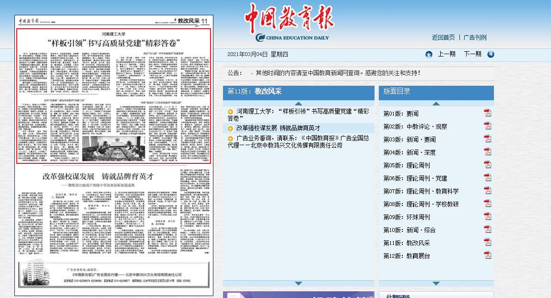Click the China Education Daily logo
Image resolution: width=551 pixels, height=298 pixels.
[289, 22]
